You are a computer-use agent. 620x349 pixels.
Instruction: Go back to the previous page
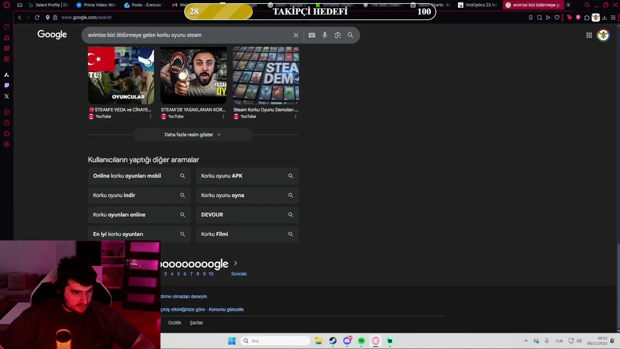(19, 17)
